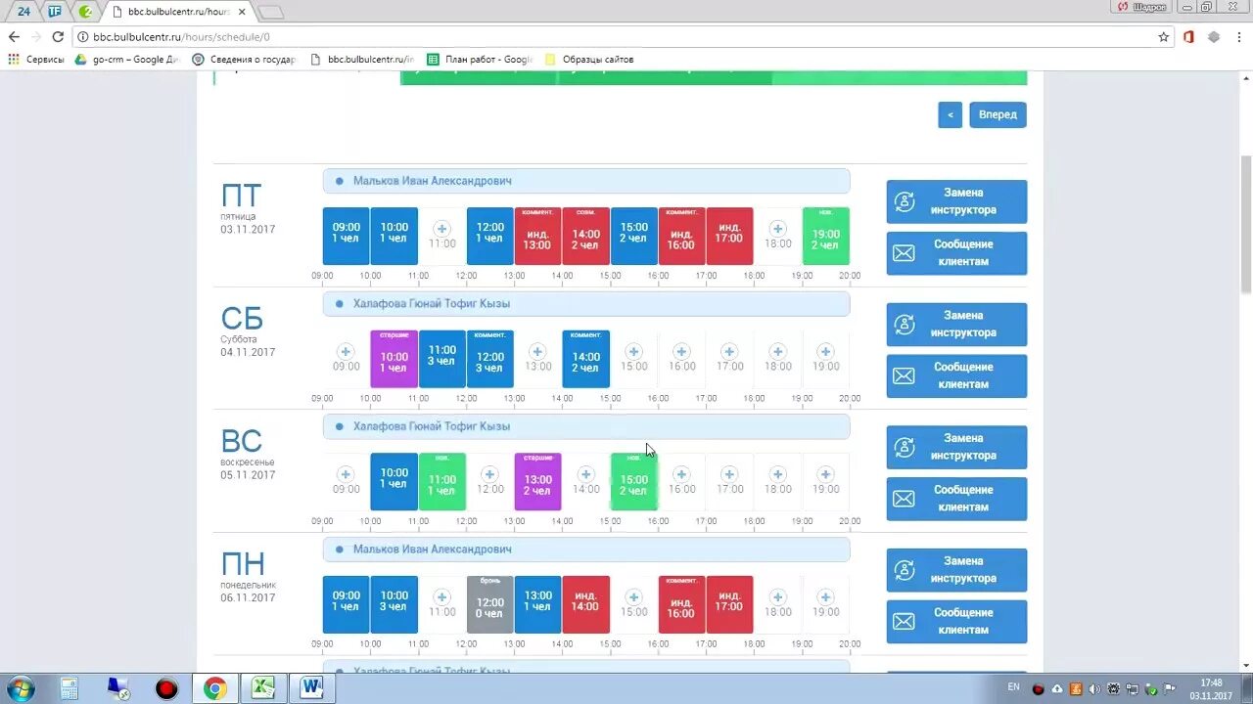
Task: Click Вперед button to go forward
Action: [x=998, y=114]
